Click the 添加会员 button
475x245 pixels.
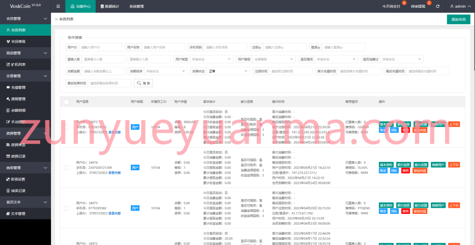tap(458, 19)
